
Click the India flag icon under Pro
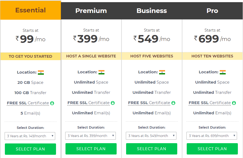point(223,72)
